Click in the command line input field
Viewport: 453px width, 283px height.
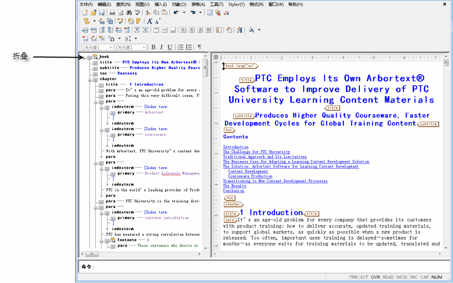tap(272, 267)
